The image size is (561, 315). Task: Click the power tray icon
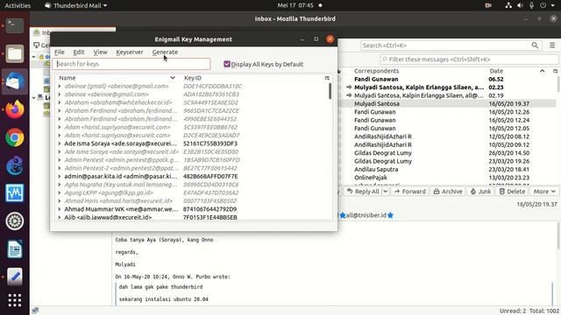pos(543,5)
